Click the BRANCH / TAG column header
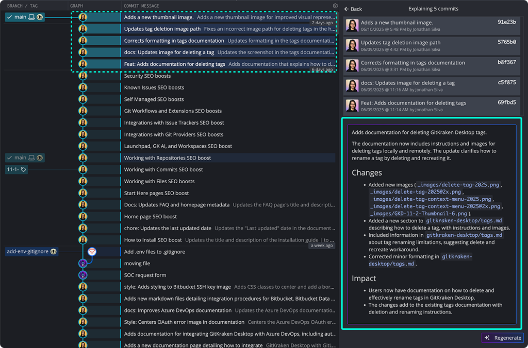 (23, 6)
